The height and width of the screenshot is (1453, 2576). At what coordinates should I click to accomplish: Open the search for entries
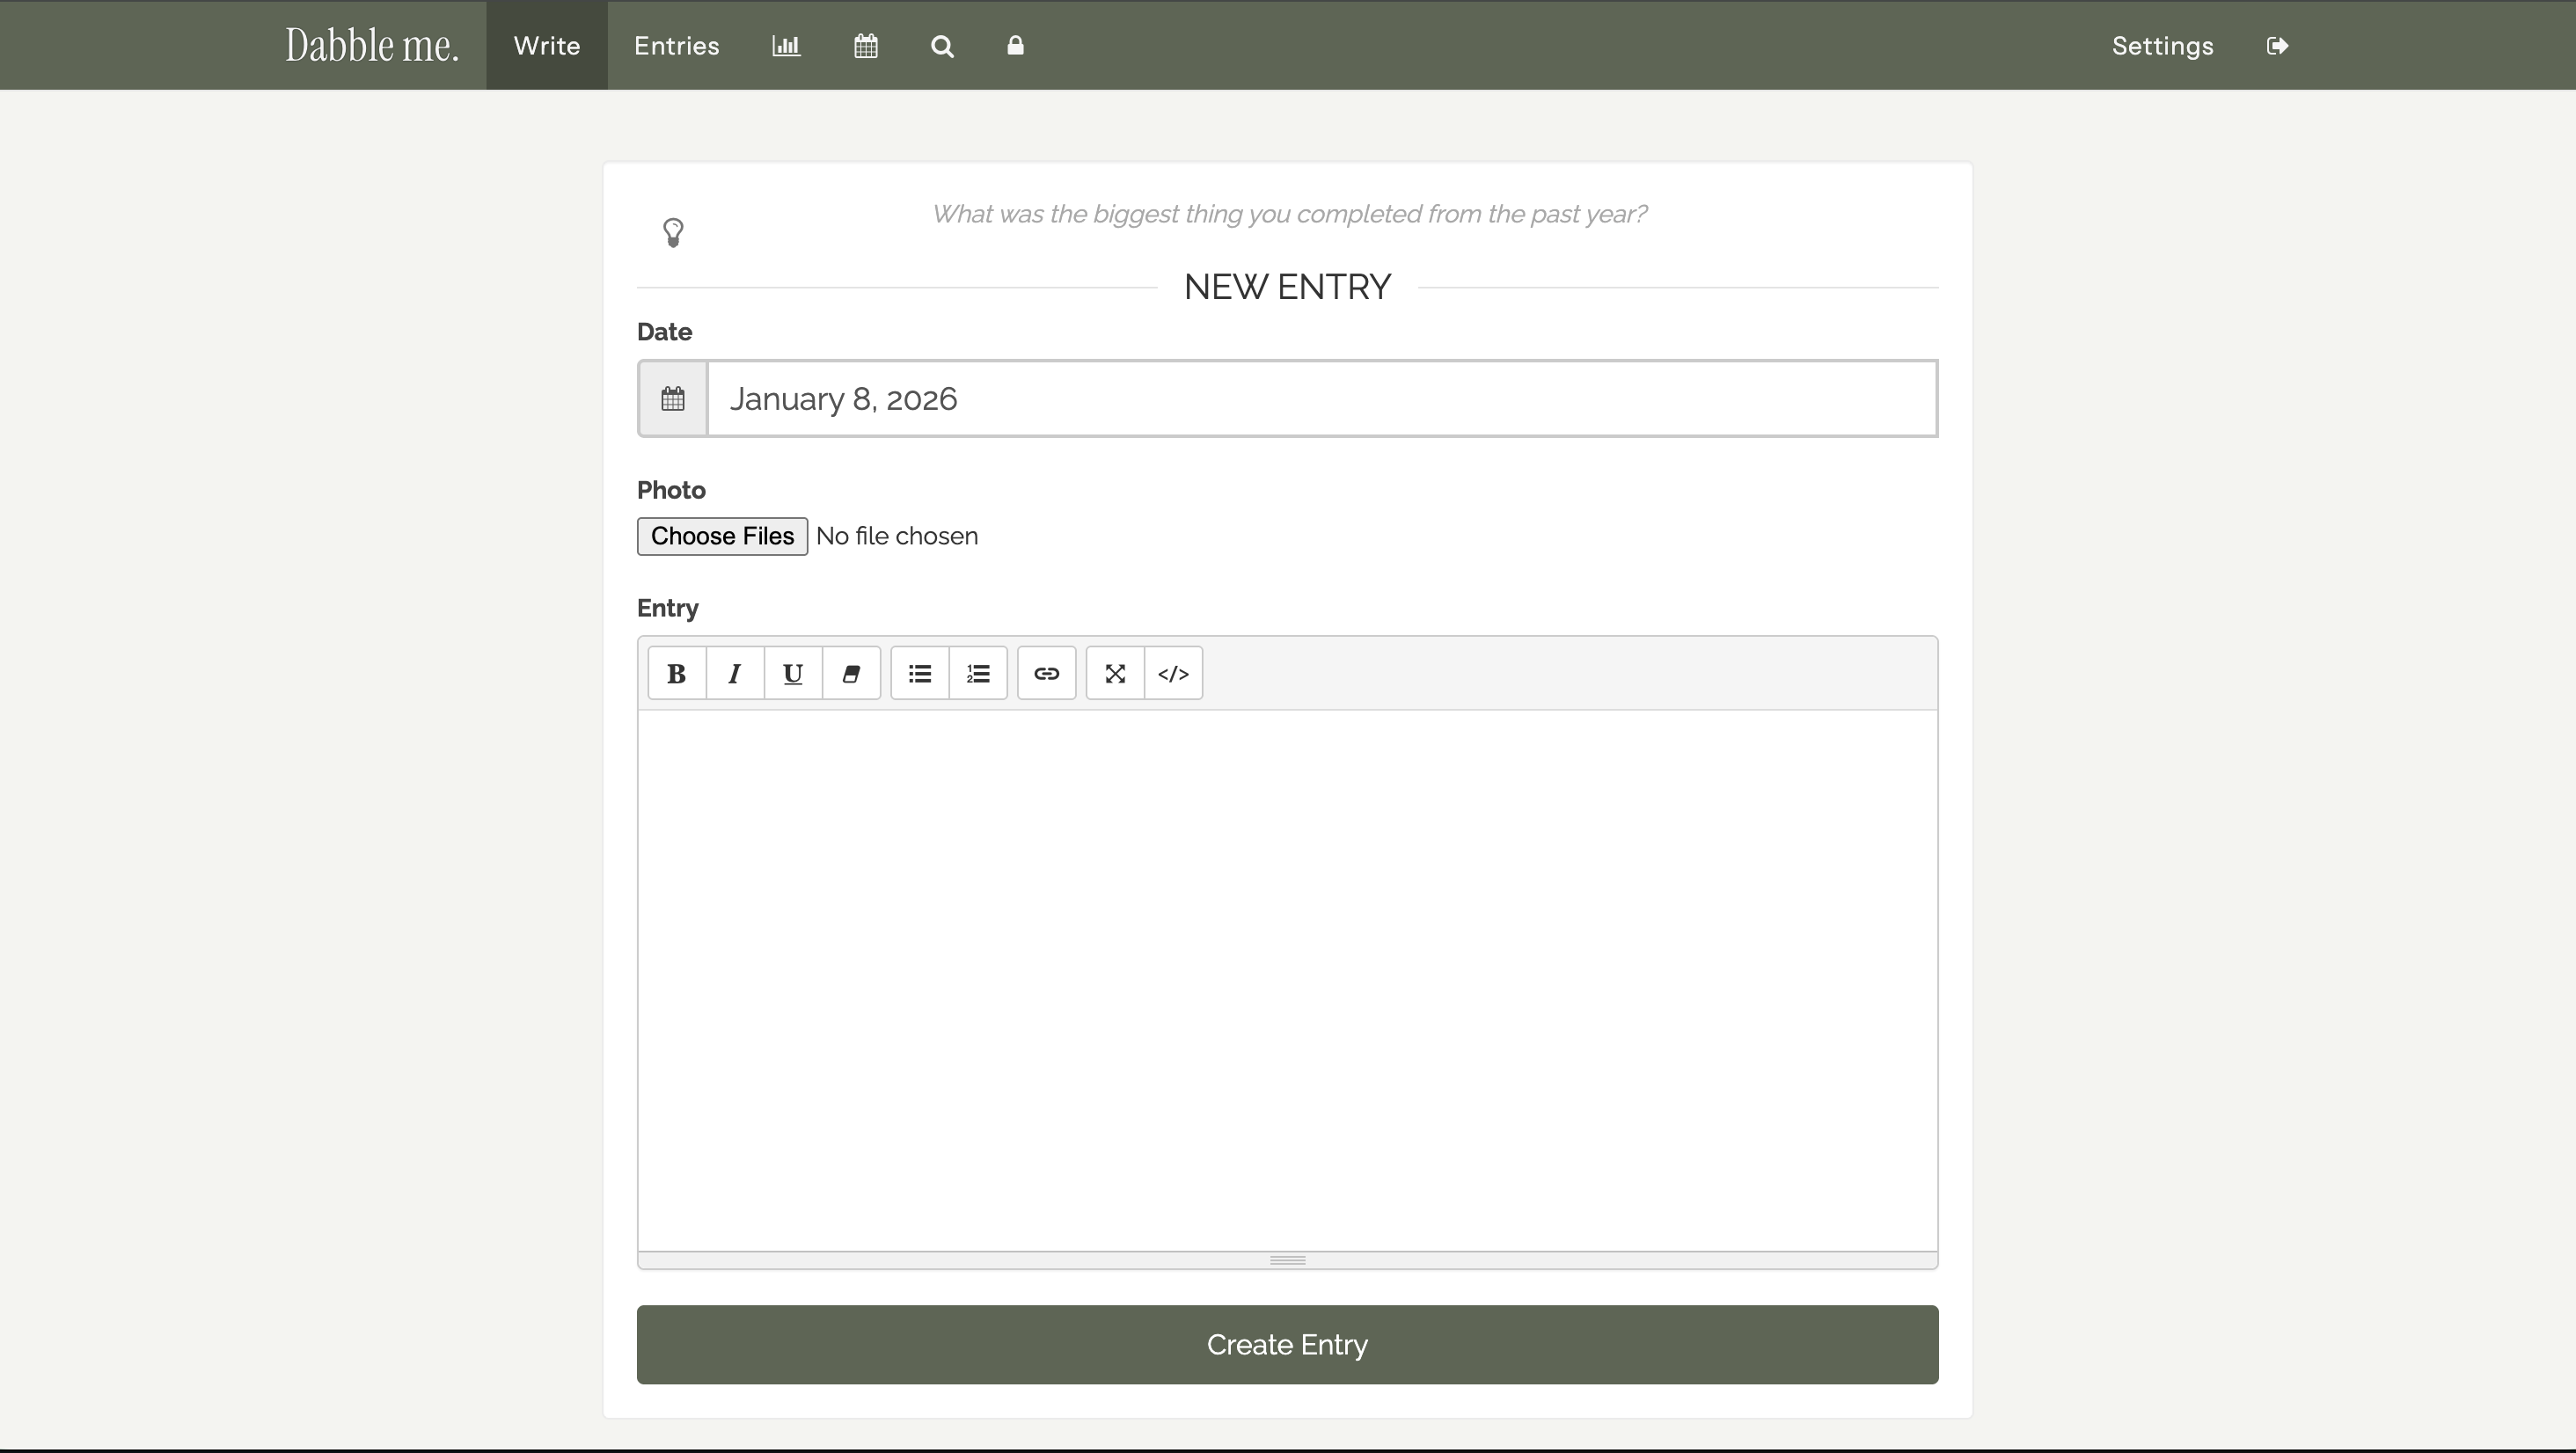[942, 46]
